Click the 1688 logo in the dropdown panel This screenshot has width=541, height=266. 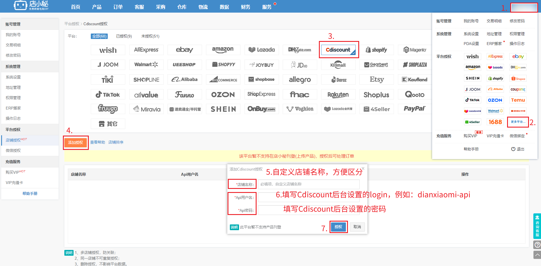pyautogui.click(x=495, y=122)
